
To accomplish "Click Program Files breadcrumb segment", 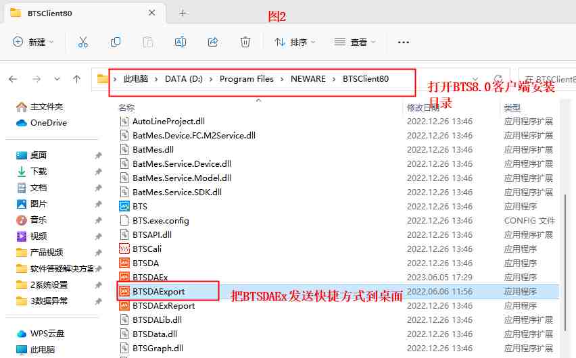I will (247, 78).
